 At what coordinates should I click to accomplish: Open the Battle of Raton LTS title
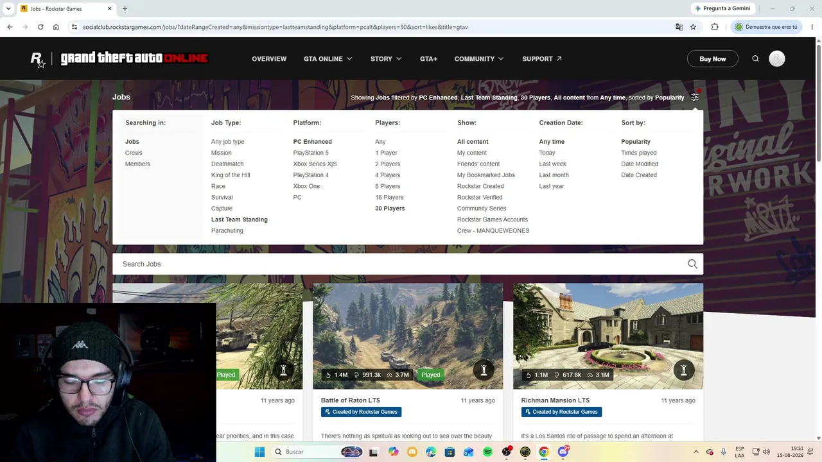click(351, 400)
